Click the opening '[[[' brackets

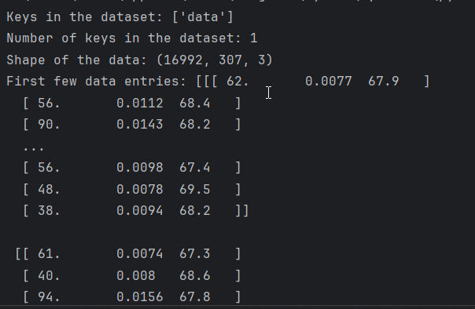point(207,82)
